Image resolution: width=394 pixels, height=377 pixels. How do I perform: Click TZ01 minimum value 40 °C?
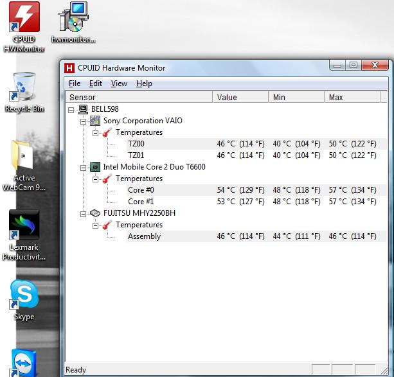(296, 155)
